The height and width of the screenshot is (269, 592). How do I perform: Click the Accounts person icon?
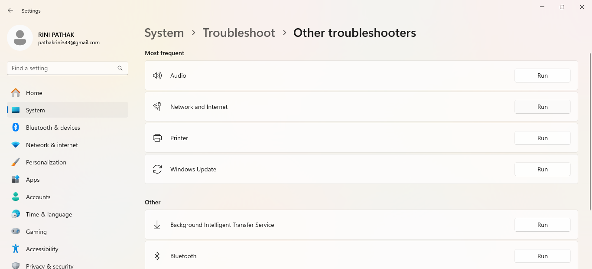pyautogui.click(x=16, y=197)
